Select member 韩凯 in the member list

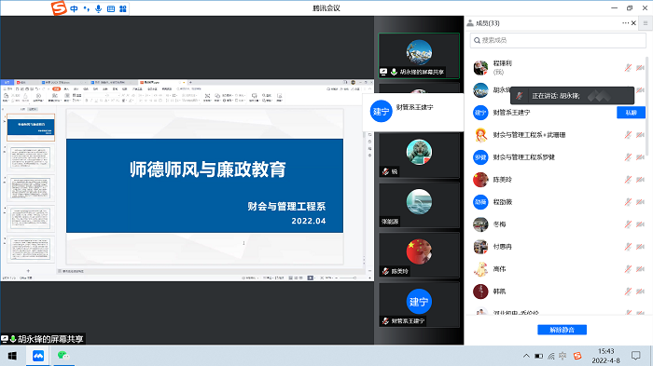[x=558, y=291]
